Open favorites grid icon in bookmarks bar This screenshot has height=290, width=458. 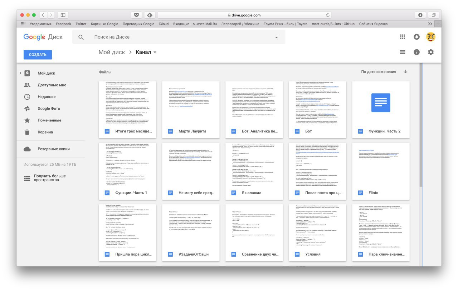pyautogui.click(x=23, y=24)
